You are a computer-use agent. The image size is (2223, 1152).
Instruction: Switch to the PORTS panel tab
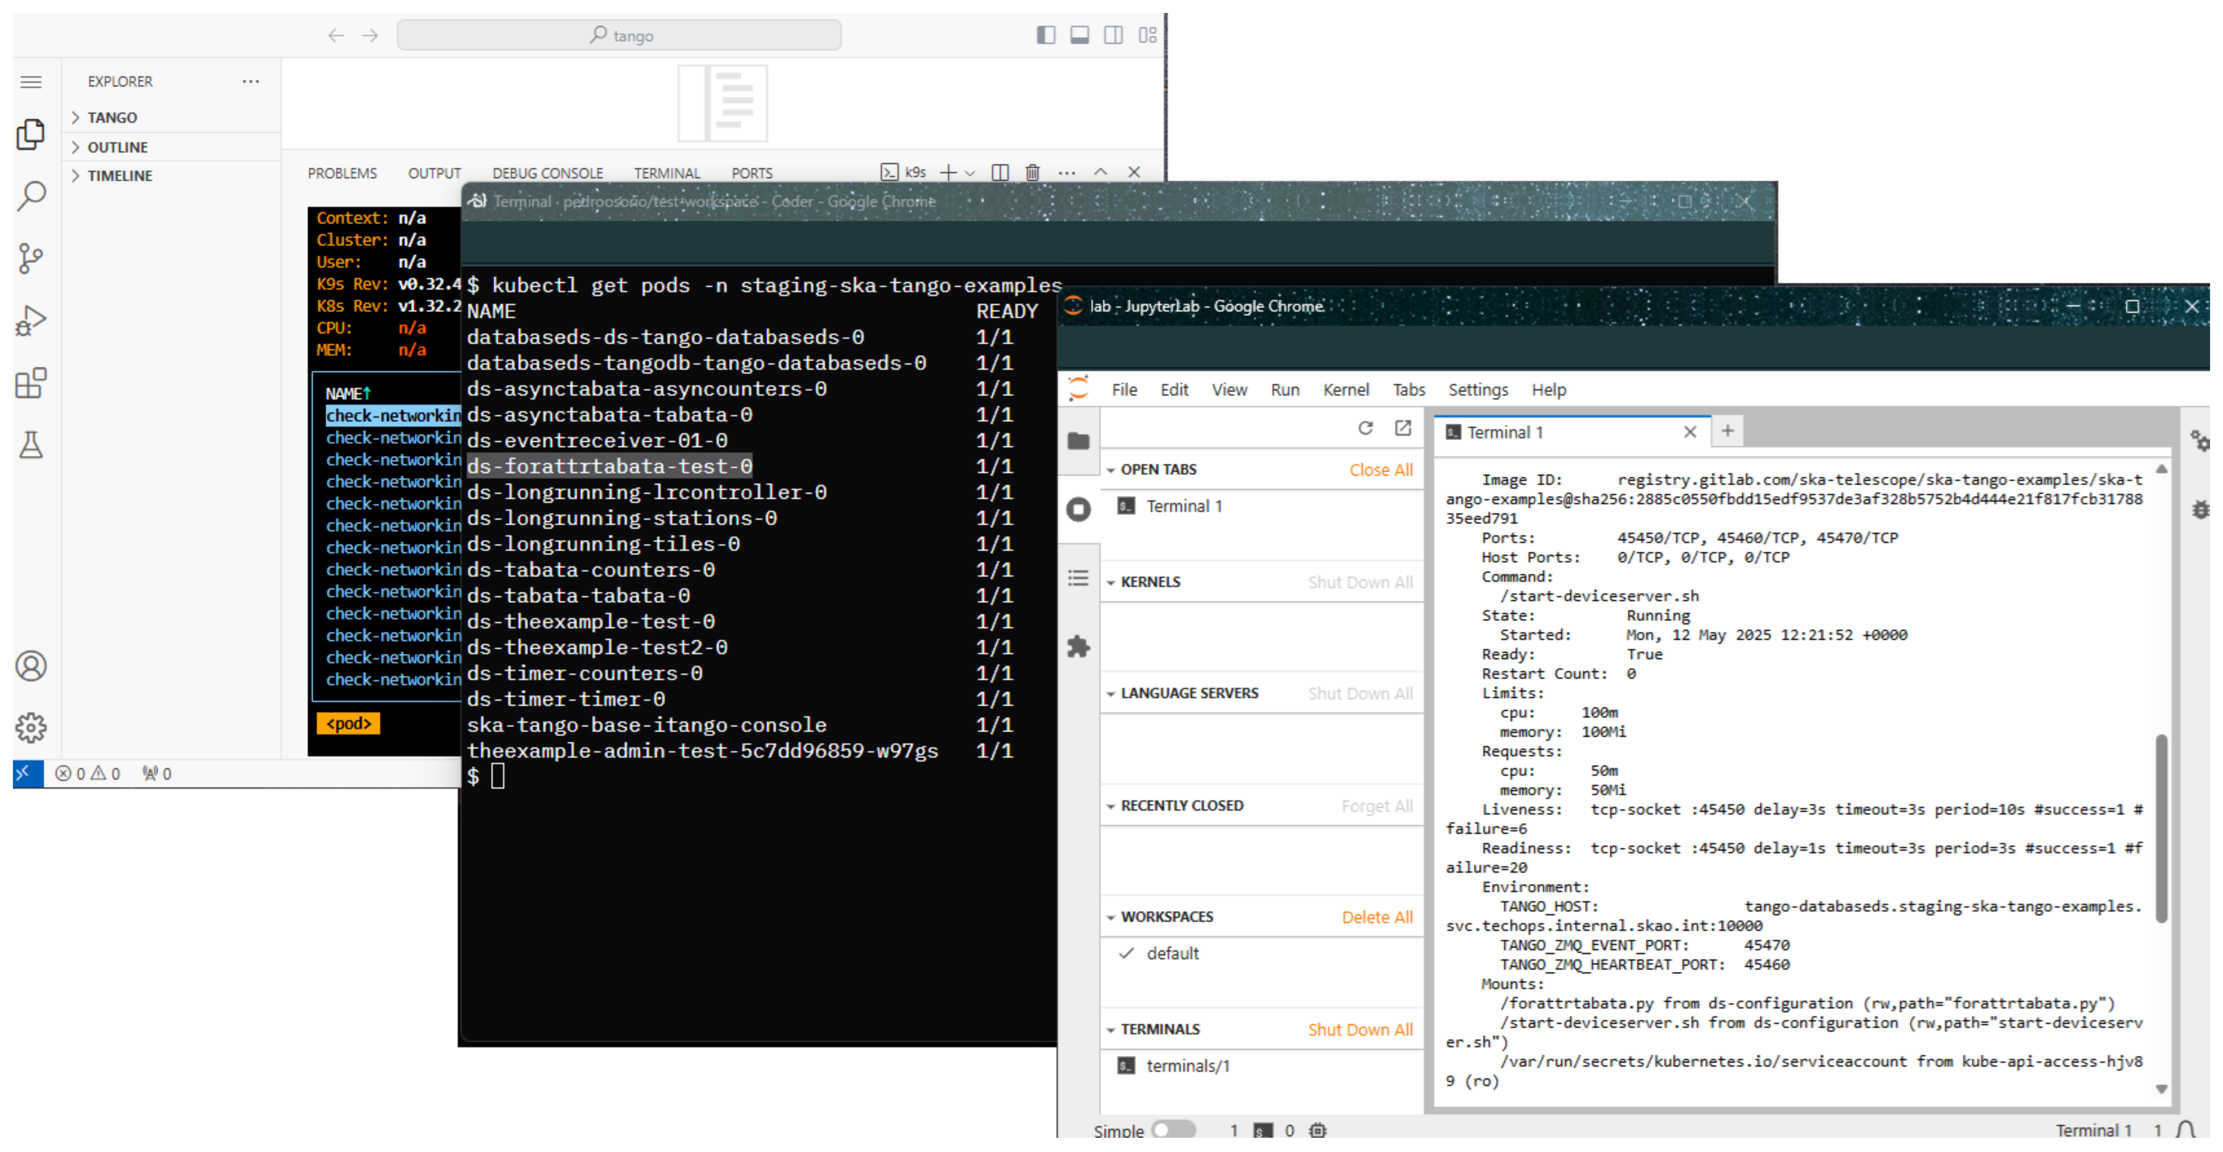point(753,174)
